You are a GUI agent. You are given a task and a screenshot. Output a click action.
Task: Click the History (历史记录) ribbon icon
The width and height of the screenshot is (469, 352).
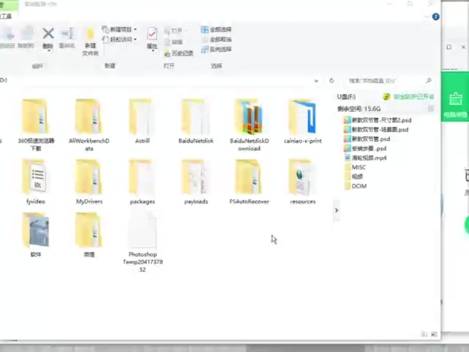[x=178, y=53]
